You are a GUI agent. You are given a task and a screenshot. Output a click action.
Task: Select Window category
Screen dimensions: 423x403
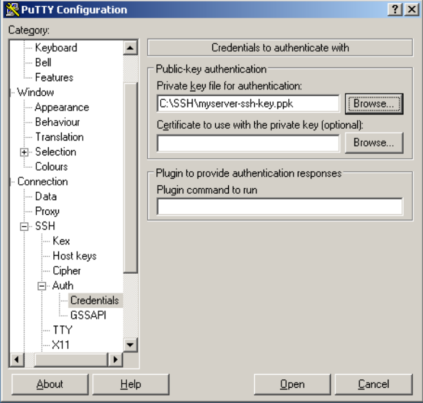pos(36,92)
